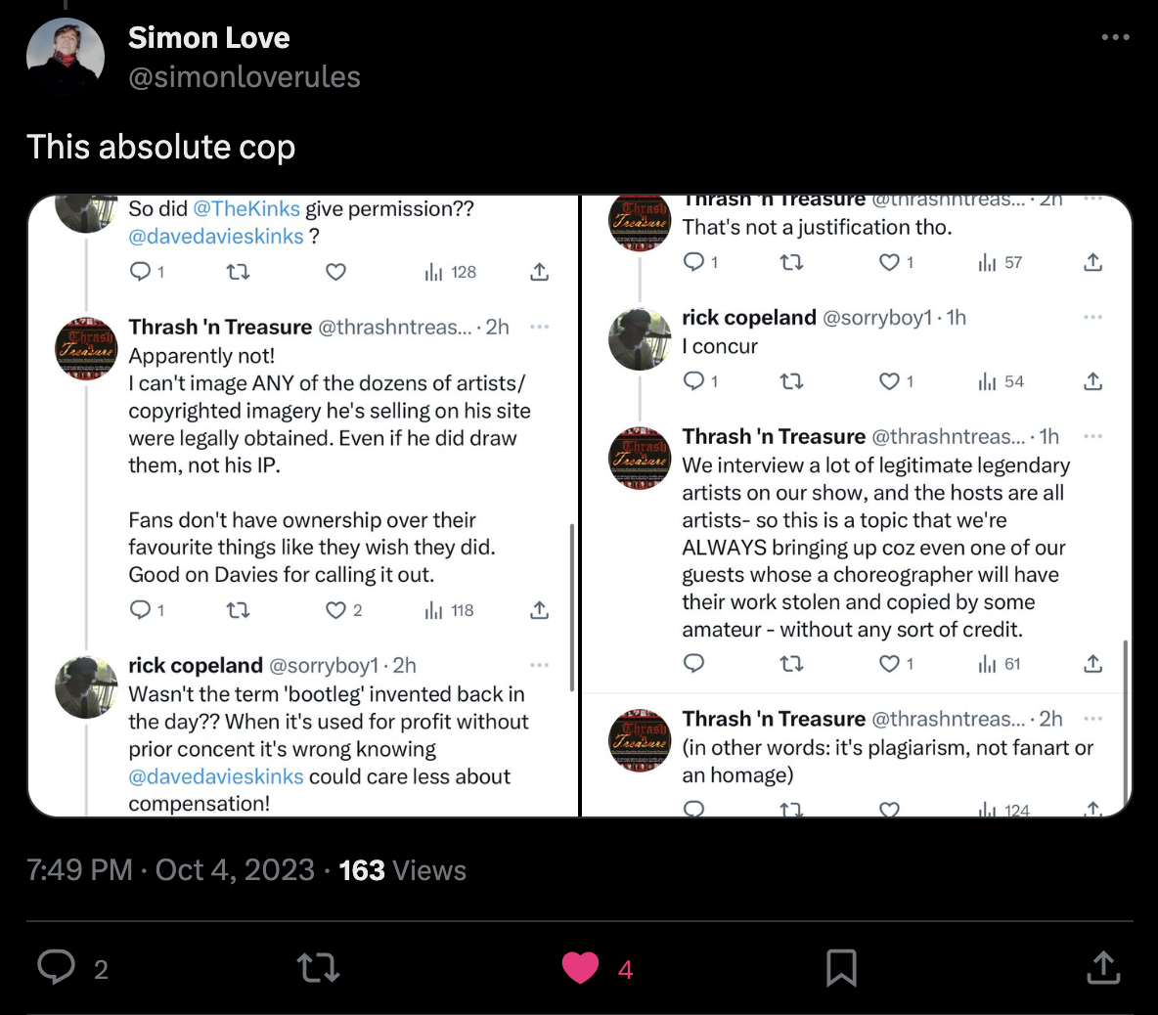1158x1015 pixels.
Task: View the 163 Views count
Action: [x=402, y=870]
